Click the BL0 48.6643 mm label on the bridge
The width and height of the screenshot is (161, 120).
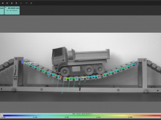[x=30, y=63]
